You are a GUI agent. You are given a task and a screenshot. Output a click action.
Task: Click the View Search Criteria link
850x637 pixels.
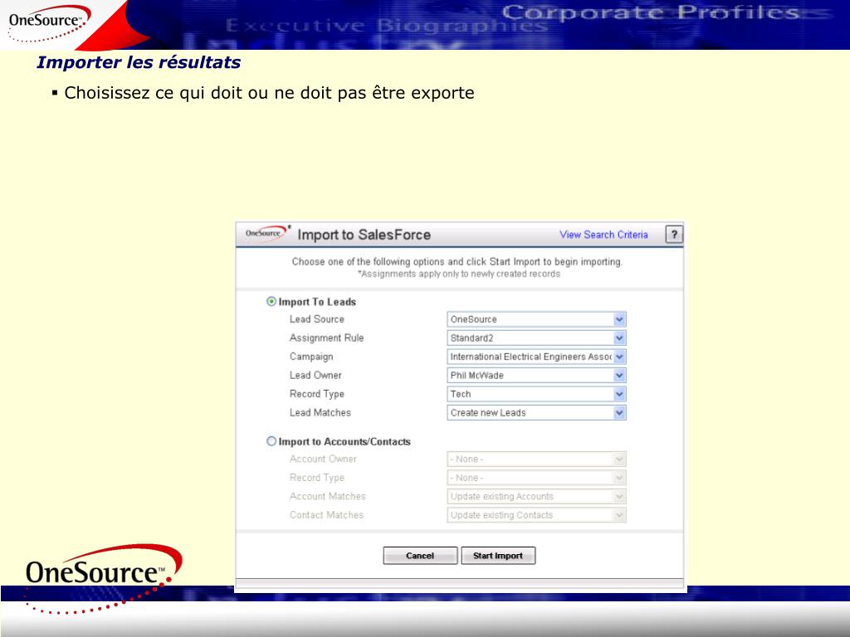coord(603,235)
